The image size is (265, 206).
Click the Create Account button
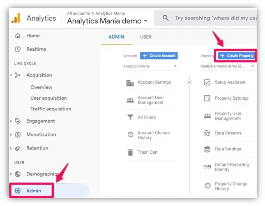pos(159,56)
